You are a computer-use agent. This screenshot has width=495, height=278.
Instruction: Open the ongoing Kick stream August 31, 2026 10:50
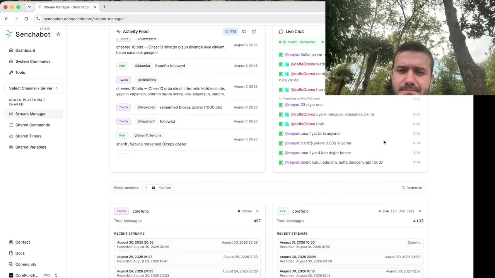point(350,244)
